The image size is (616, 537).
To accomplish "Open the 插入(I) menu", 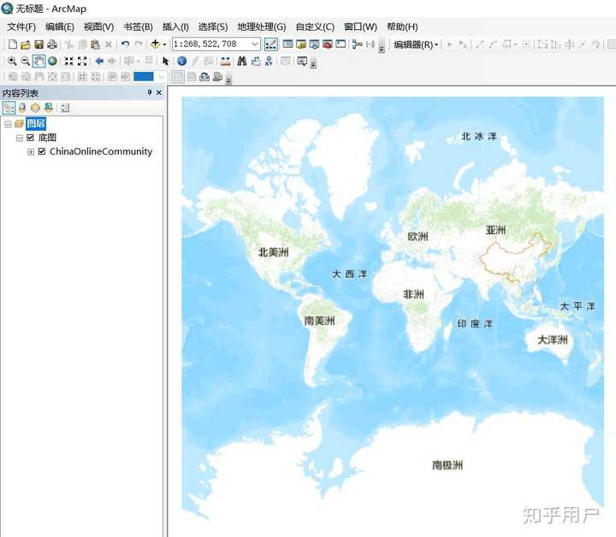I will pyautogui.click(x=175, y=27).
